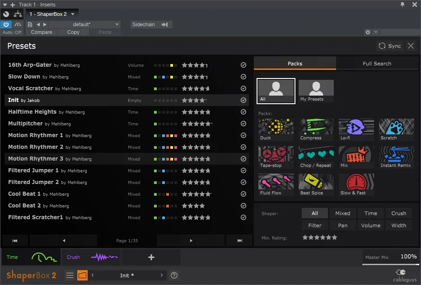Toggle the checkmark for Multipitcher
The image size is (421, 285).
(243, 124)
